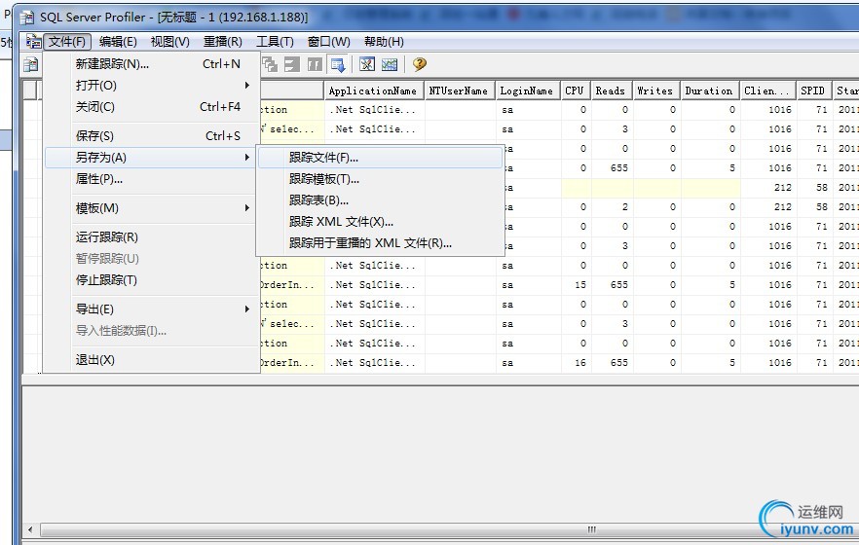Open the 重播(R) menu
The width and height of the screenshot is (859, 545).
click(x=222, y=42)
